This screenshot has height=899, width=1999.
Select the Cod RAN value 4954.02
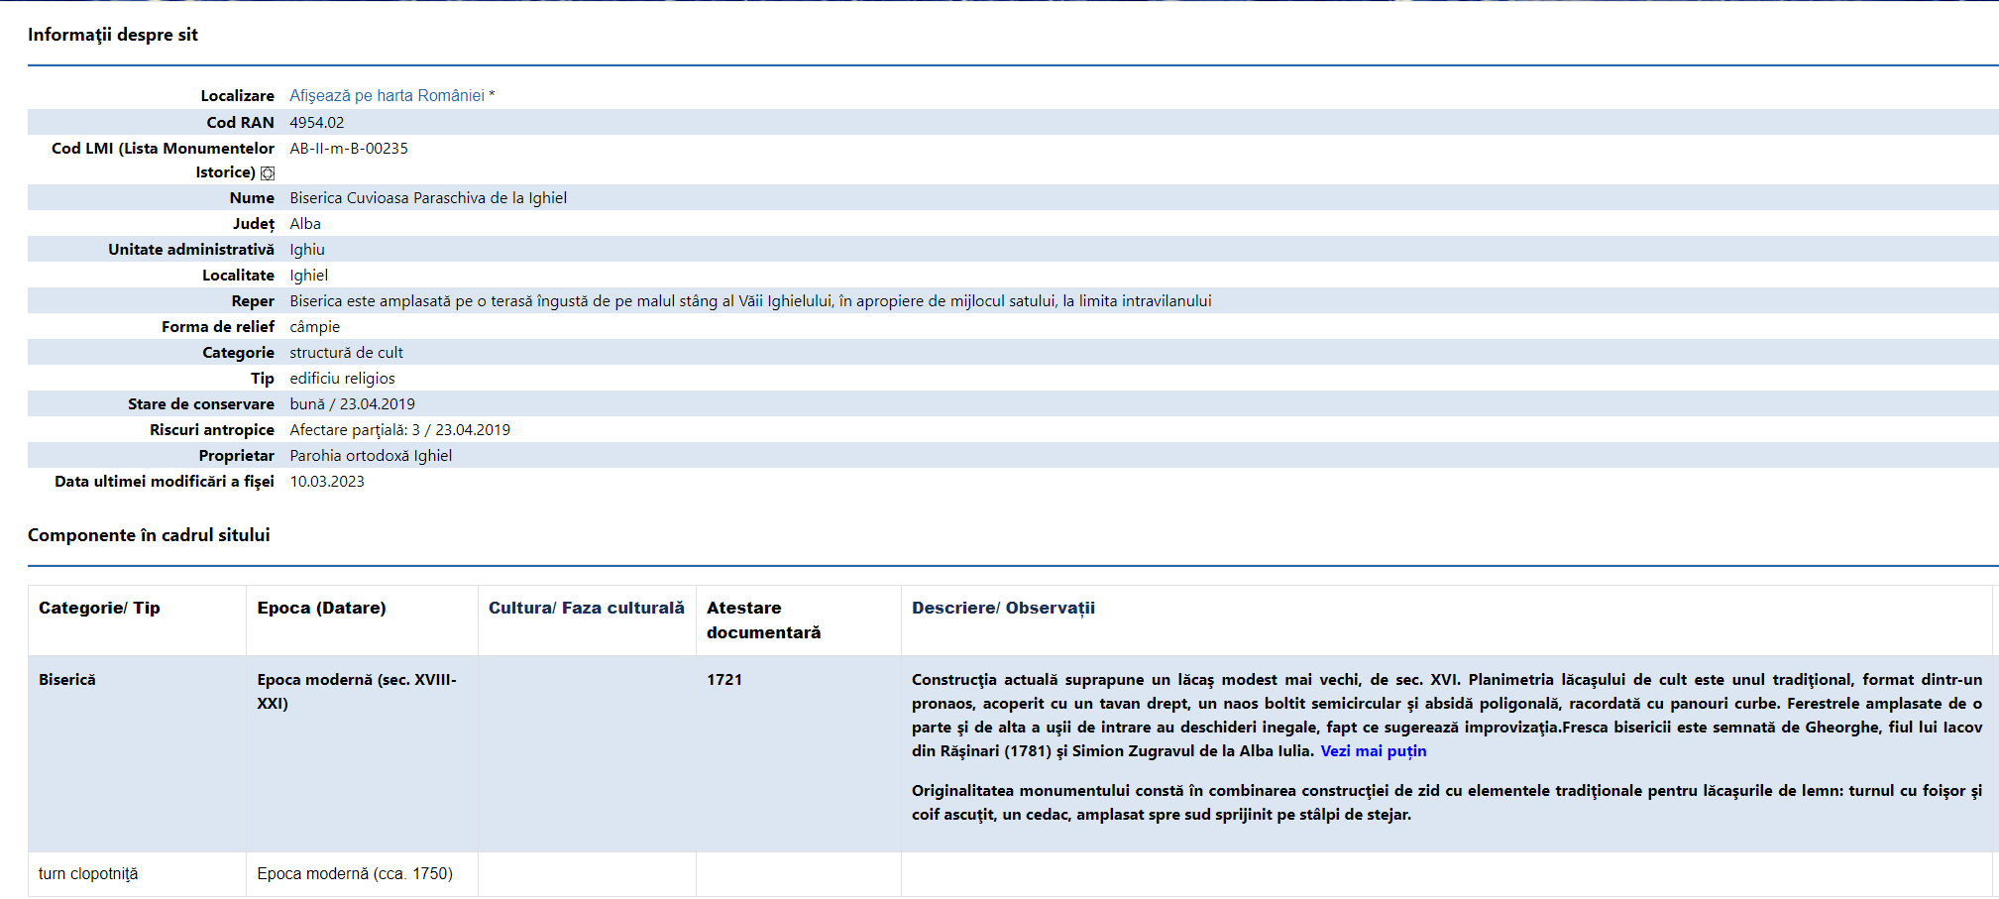pyautogui.click(x=317, y=123)
